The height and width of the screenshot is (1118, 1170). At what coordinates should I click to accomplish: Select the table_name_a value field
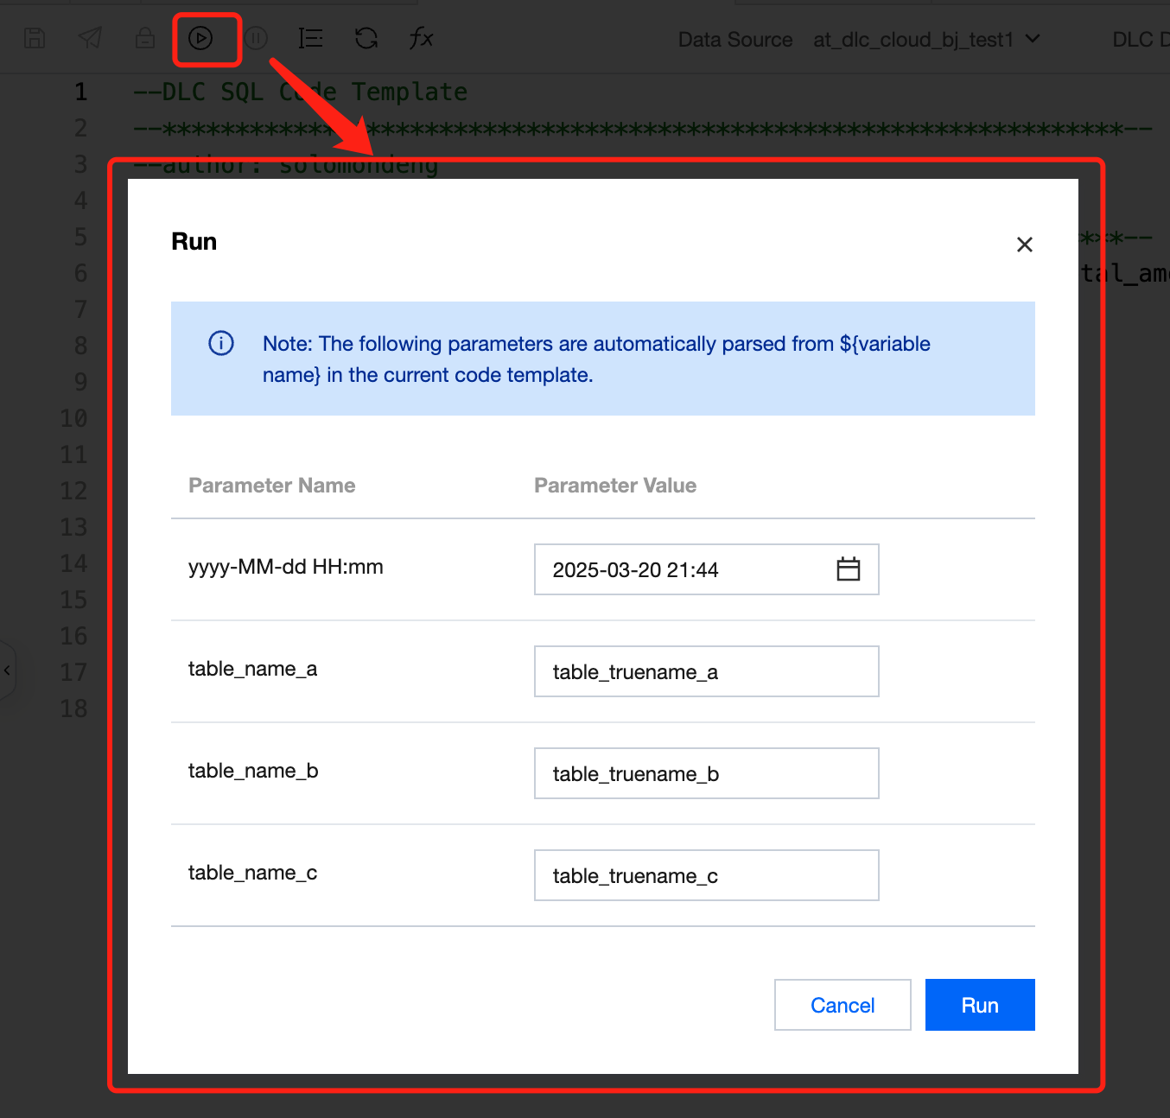coord(707,671)
